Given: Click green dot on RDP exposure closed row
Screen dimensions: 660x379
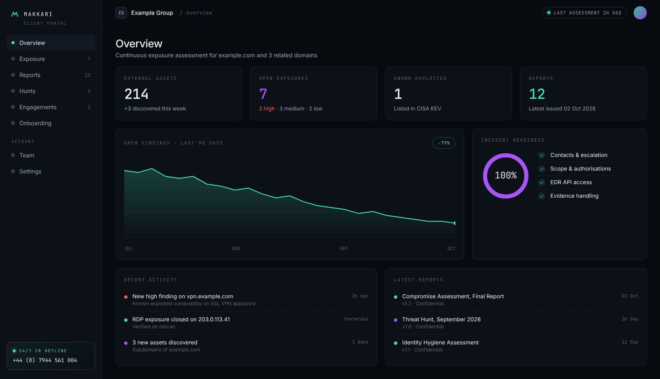Looking at the screenshot, I should (126, 320).
